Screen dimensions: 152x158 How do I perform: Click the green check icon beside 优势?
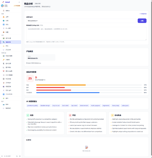pos(28,115)
